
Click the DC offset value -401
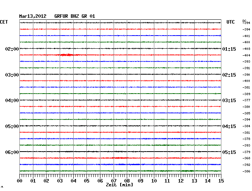coord(246,36)
